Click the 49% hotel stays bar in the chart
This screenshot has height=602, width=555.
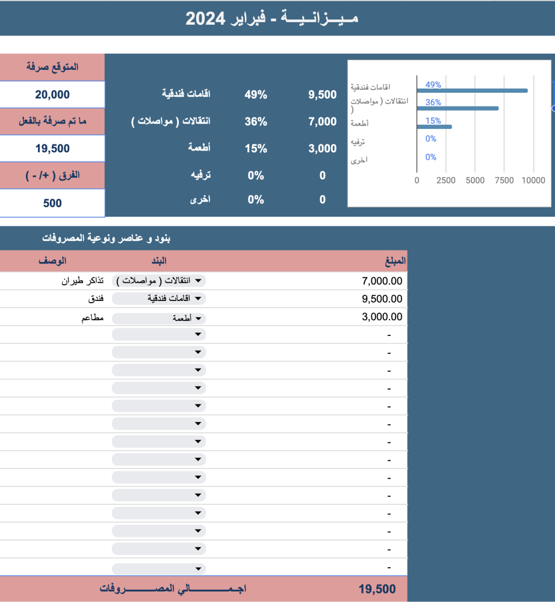tap(472, 91)
